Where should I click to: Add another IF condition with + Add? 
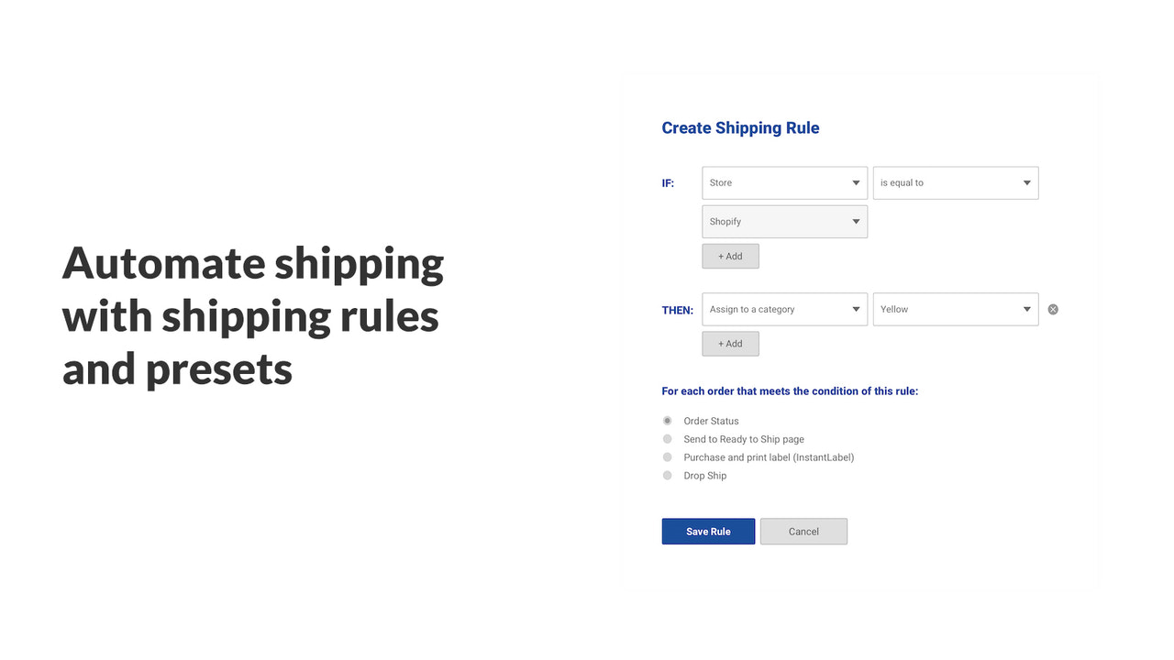point(730,256)
